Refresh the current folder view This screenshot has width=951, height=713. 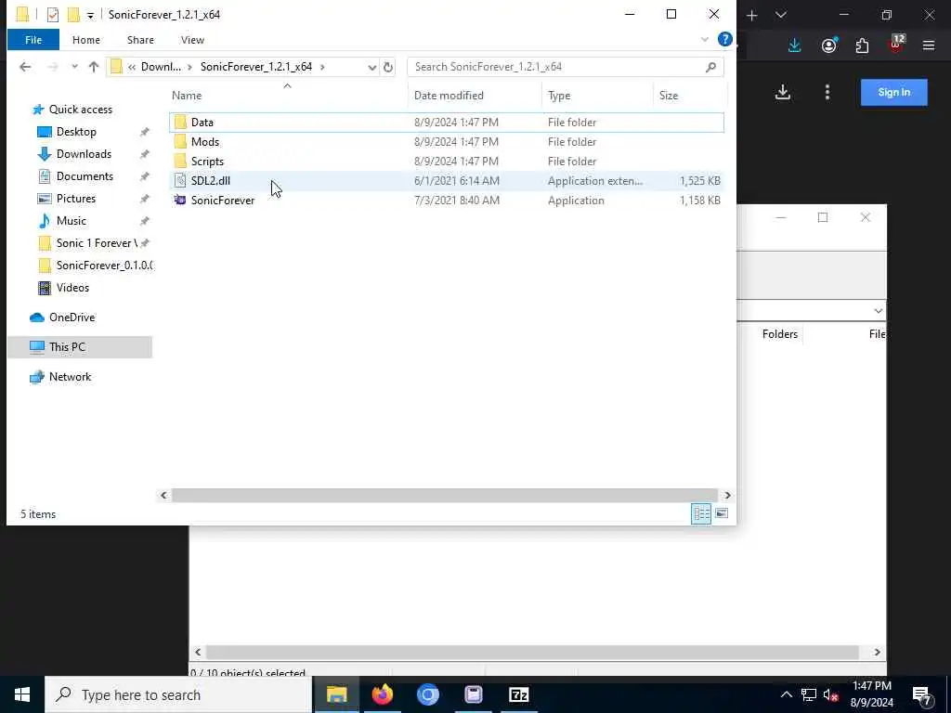(388, 67)
